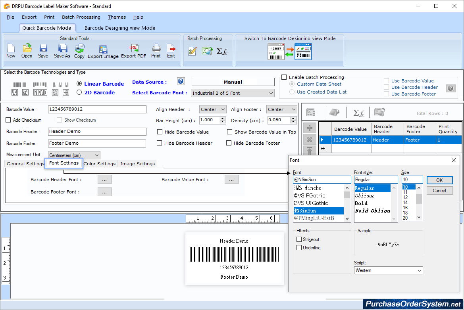Viewport: 464px width, 310px height.
Task: Select the 2D Barcode option
Action: pyautogui.click(x=79, y=92)
